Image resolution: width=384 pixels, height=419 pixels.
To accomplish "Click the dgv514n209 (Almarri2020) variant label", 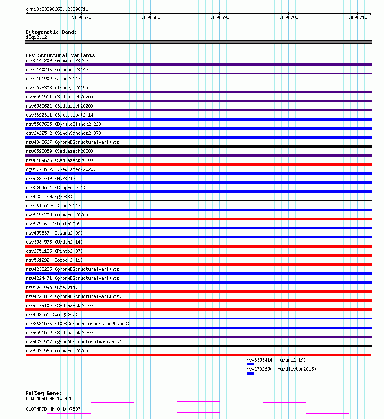I will pos(57,60).
